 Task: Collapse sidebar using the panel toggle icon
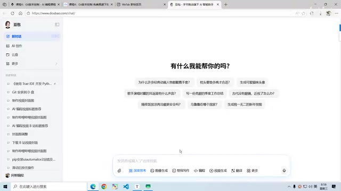click(57, 24)
